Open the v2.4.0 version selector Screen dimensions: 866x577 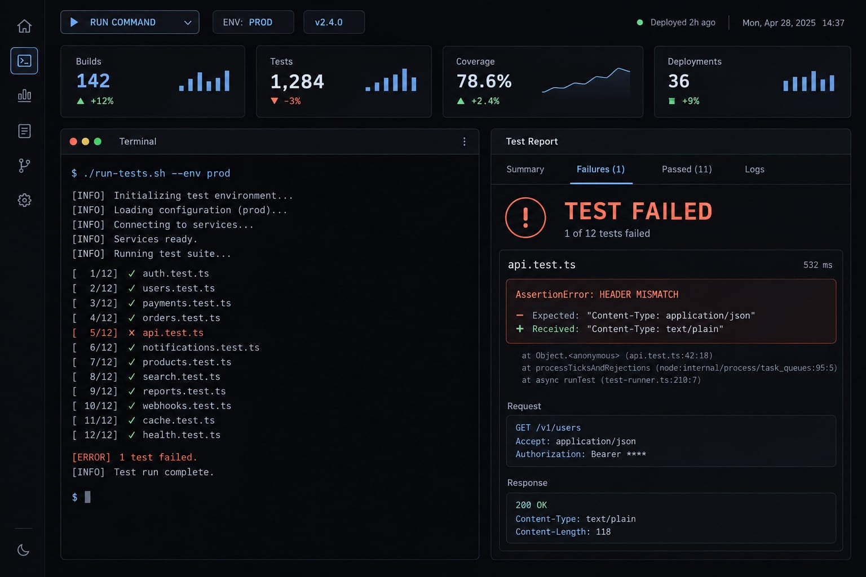pos(334,22)
